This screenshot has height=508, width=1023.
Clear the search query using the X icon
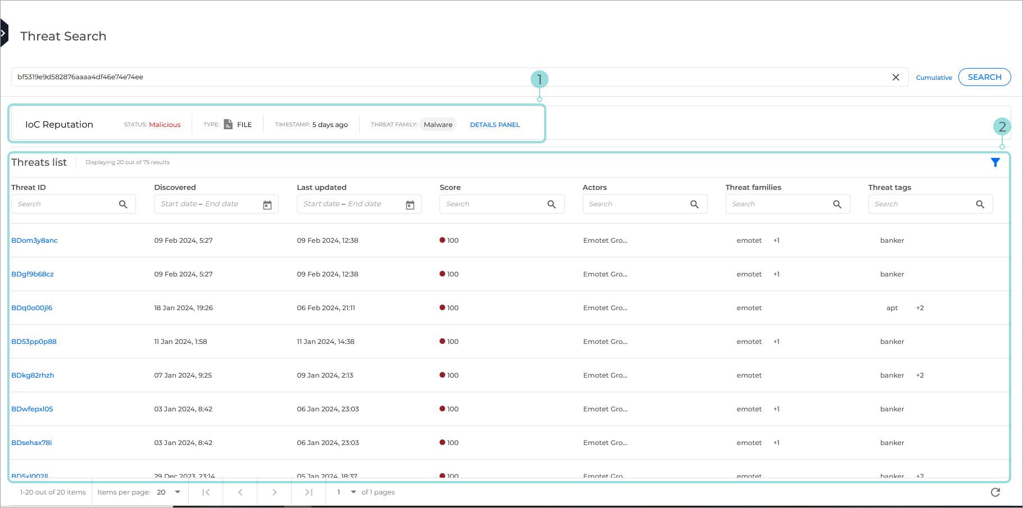click(896, 77)
